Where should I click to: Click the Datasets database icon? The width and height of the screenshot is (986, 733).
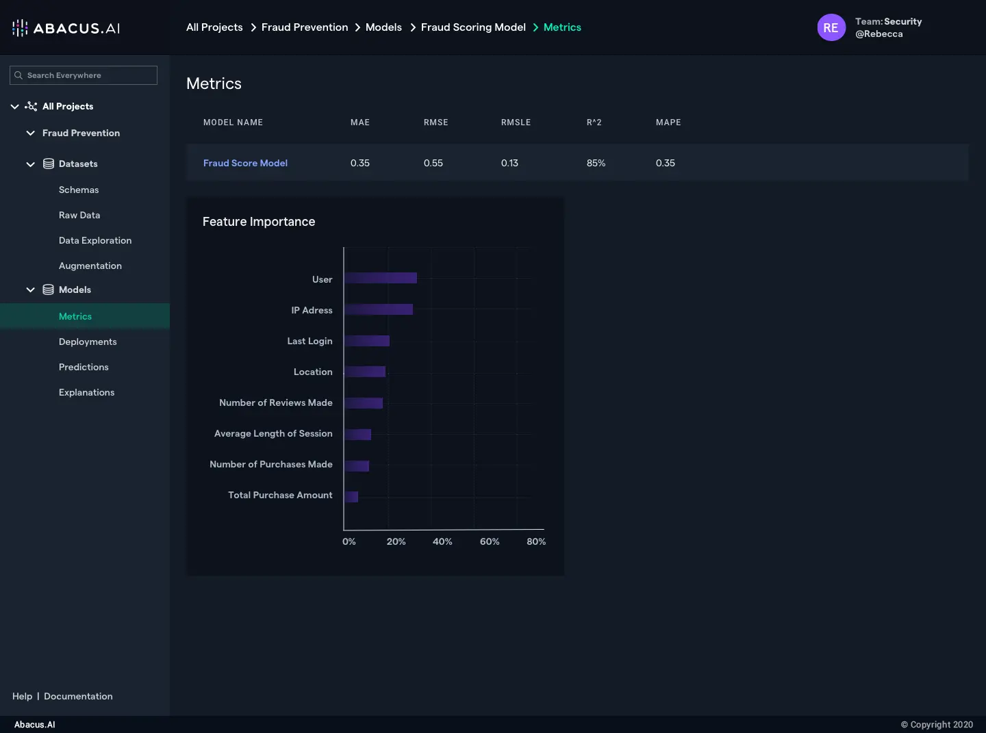tap(49, 164)
